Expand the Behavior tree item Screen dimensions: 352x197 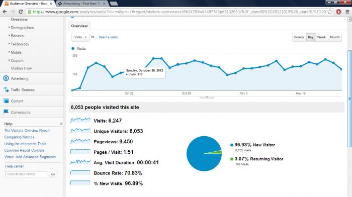click(x=9, y=36)
